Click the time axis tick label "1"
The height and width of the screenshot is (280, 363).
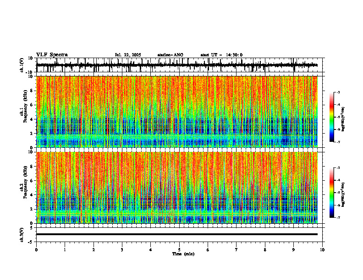tap(65, 250)
